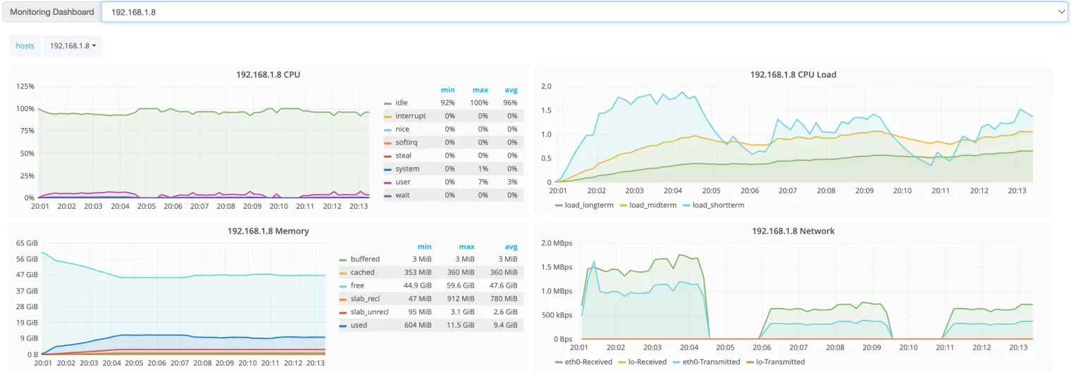This screenshot has width=1071, height=372.
Task: Sort CPU legend by avg column header
Action: pyautogui.click(x=511, y=90)
